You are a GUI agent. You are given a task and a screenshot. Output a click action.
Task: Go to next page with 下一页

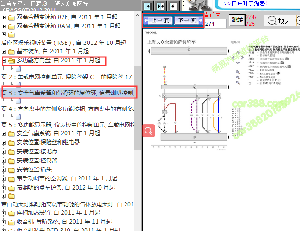[x=188, y=20]
